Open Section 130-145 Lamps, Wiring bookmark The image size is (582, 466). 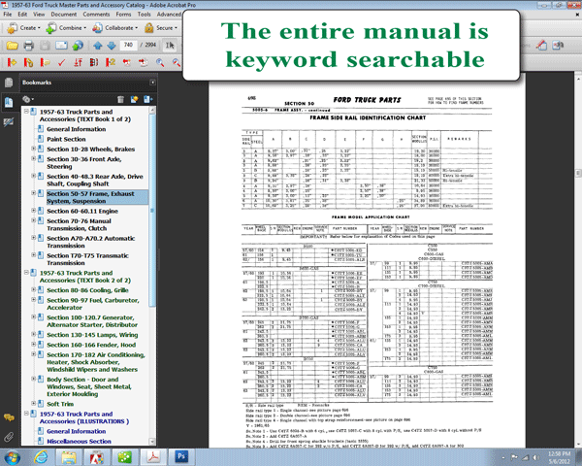[92, 335]
